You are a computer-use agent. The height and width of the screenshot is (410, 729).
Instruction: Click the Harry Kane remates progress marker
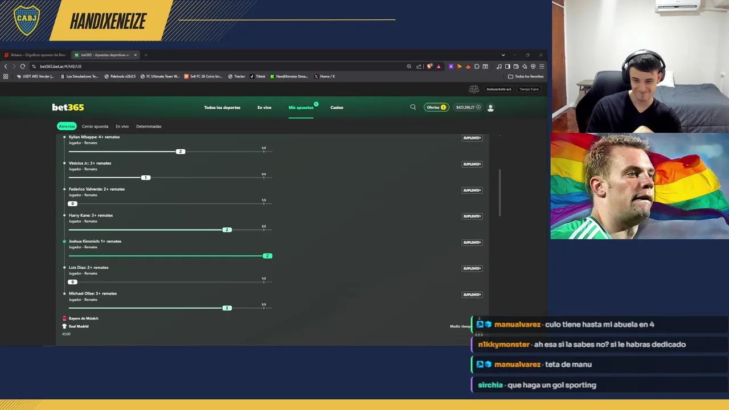coord(227,230)
